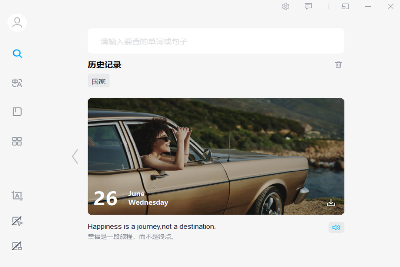This screenshot has height=267, width=400.
Task: Toggle the mouse-pointer word pickup icon
Action: pyautogui.click(x=17, y=221)
